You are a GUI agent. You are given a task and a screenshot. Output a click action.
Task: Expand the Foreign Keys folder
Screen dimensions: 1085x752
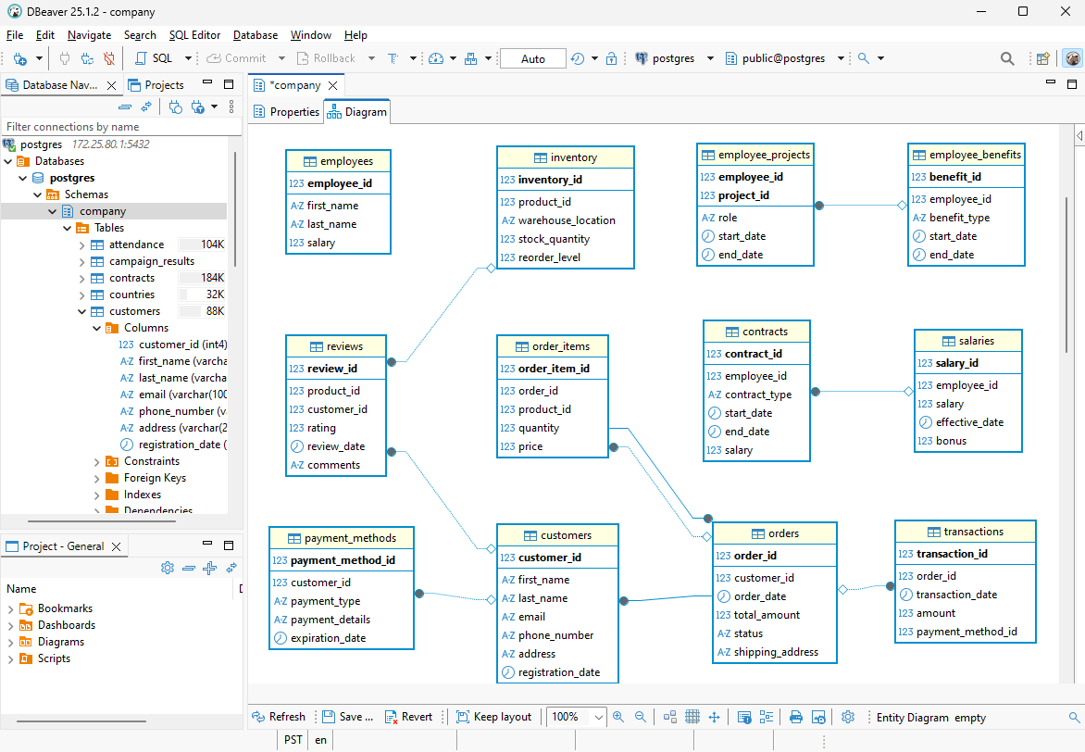(x=96, y=479)
